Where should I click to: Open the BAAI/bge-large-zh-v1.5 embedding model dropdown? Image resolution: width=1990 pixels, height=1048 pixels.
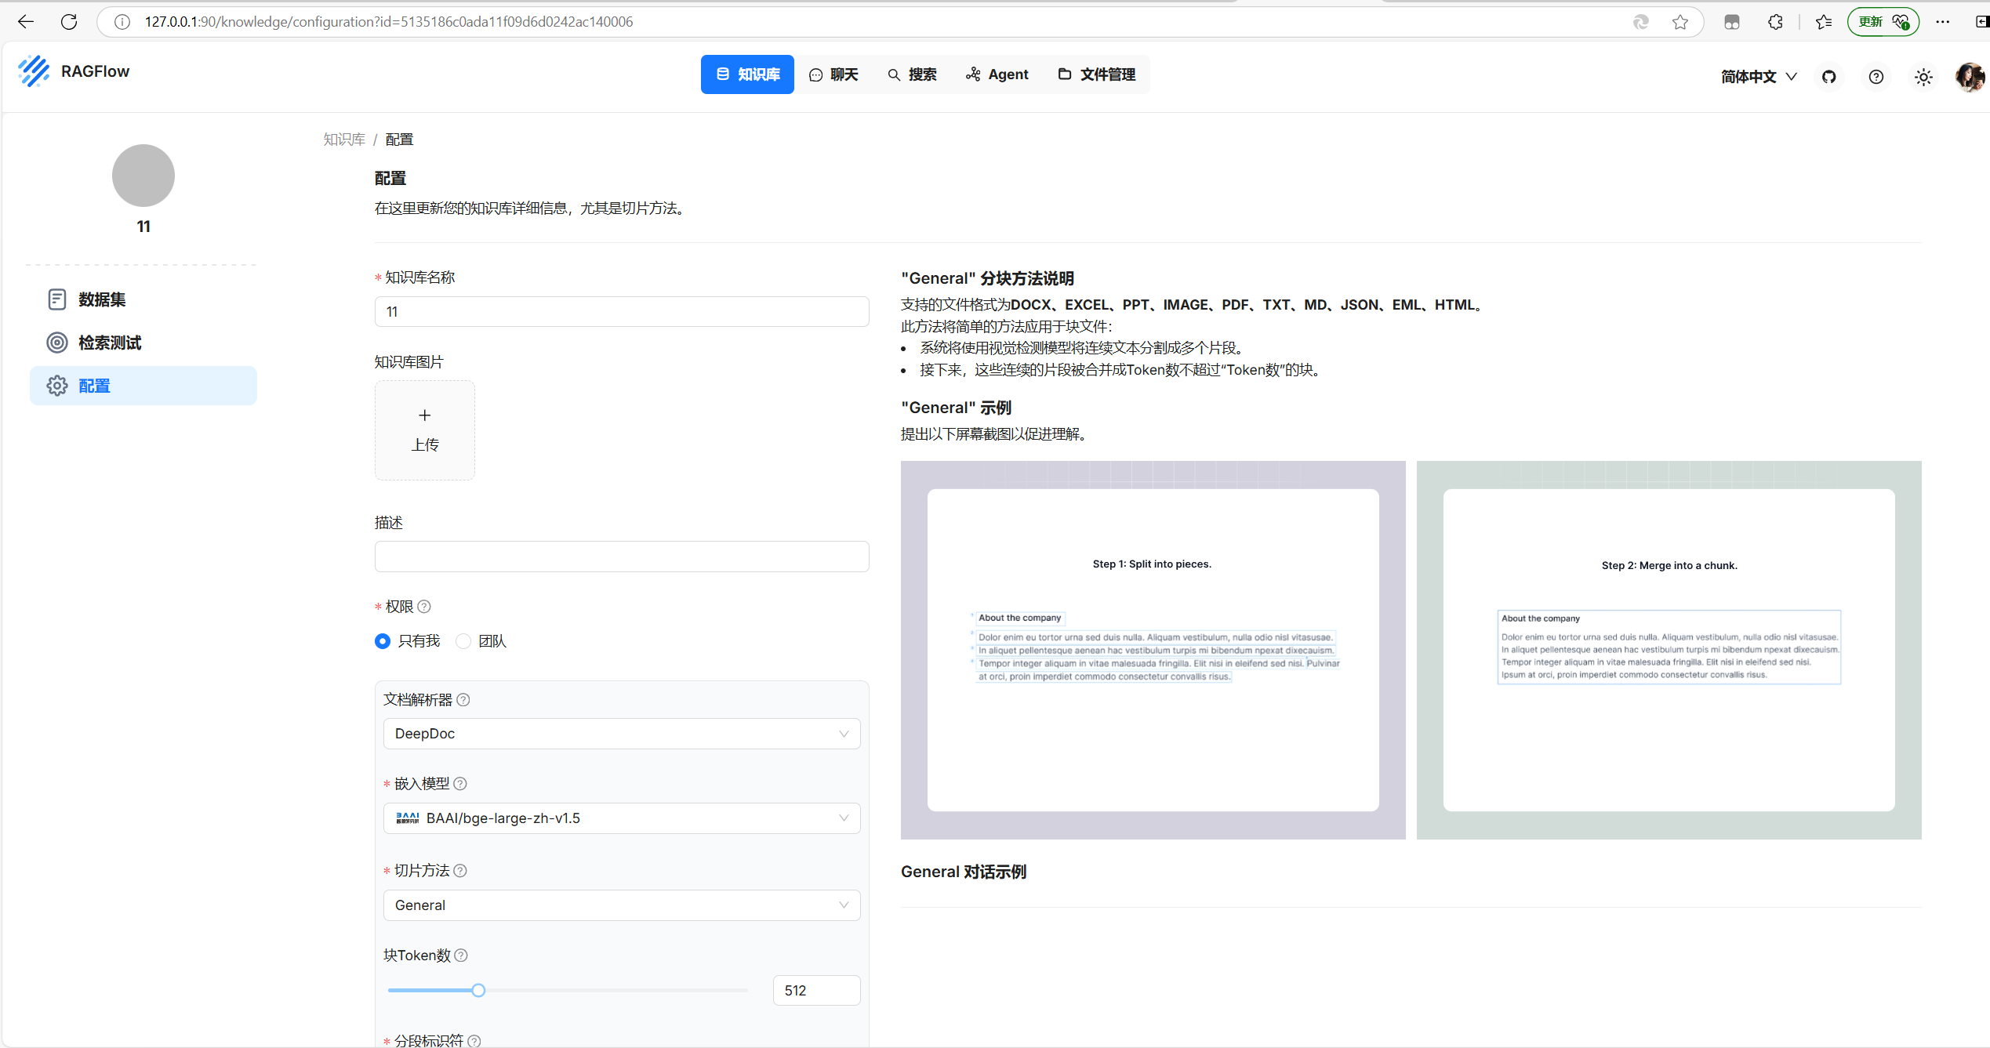tap(621, 818)
